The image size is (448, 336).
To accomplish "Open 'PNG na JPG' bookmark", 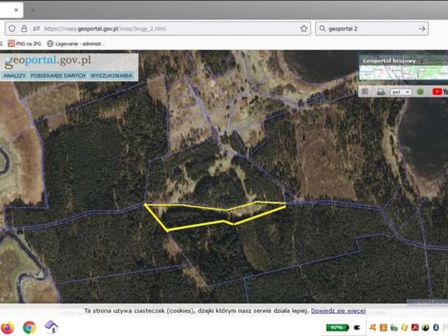I will point(31,43).
